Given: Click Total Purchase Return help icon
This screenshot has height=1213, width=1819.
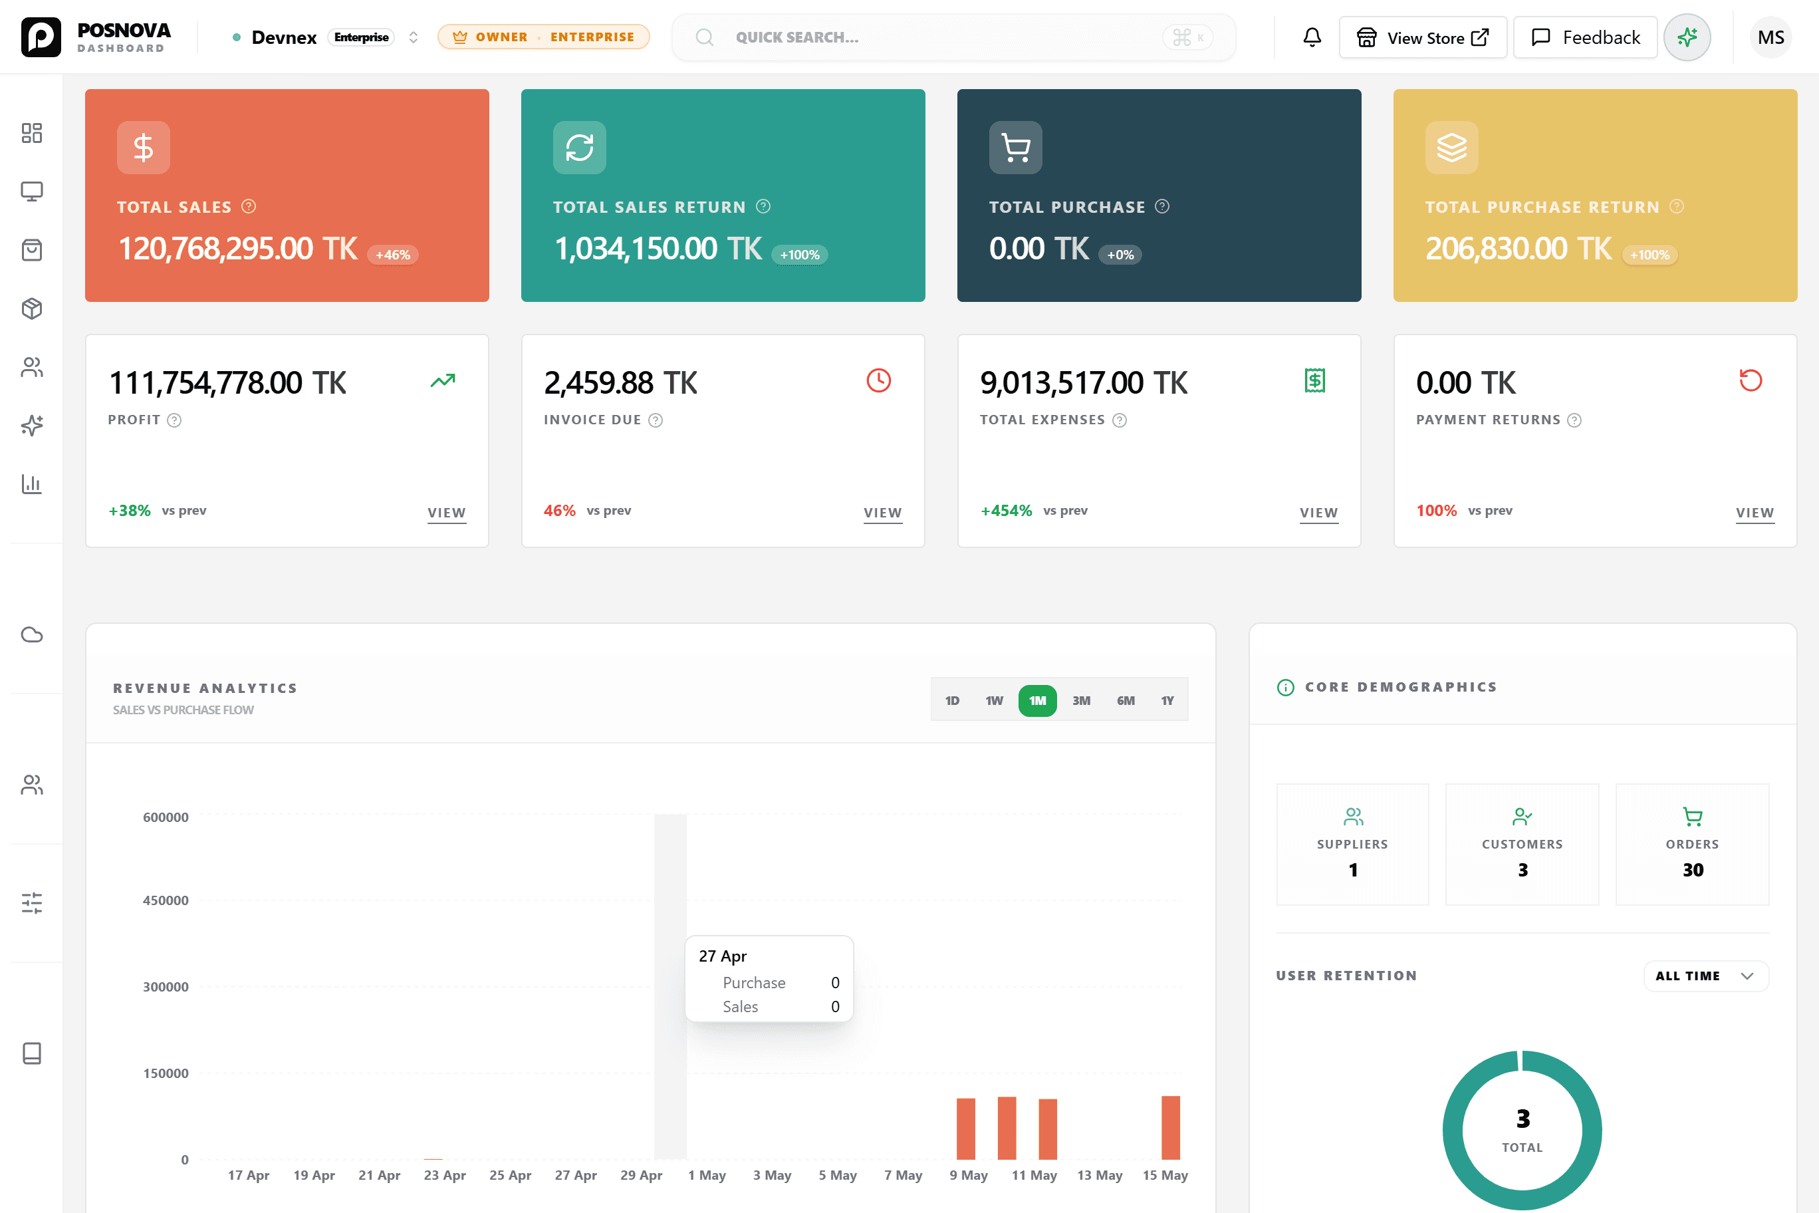Looking at the screenshot, I should click(x=1677, y=207).
